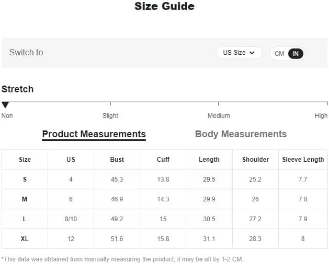The height and width of the screenshot is (264, 329).
Task: Select the IN unit toggle
Action: coord(296,54)
